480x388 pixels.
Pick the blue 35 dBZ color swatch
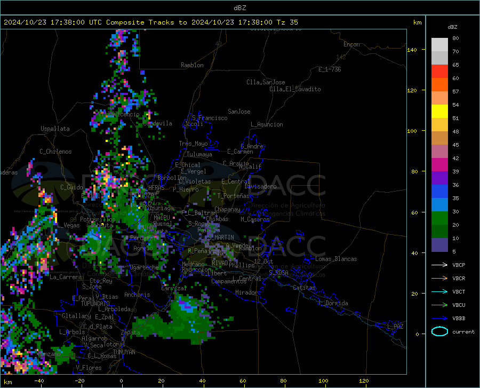pos(439,192)
